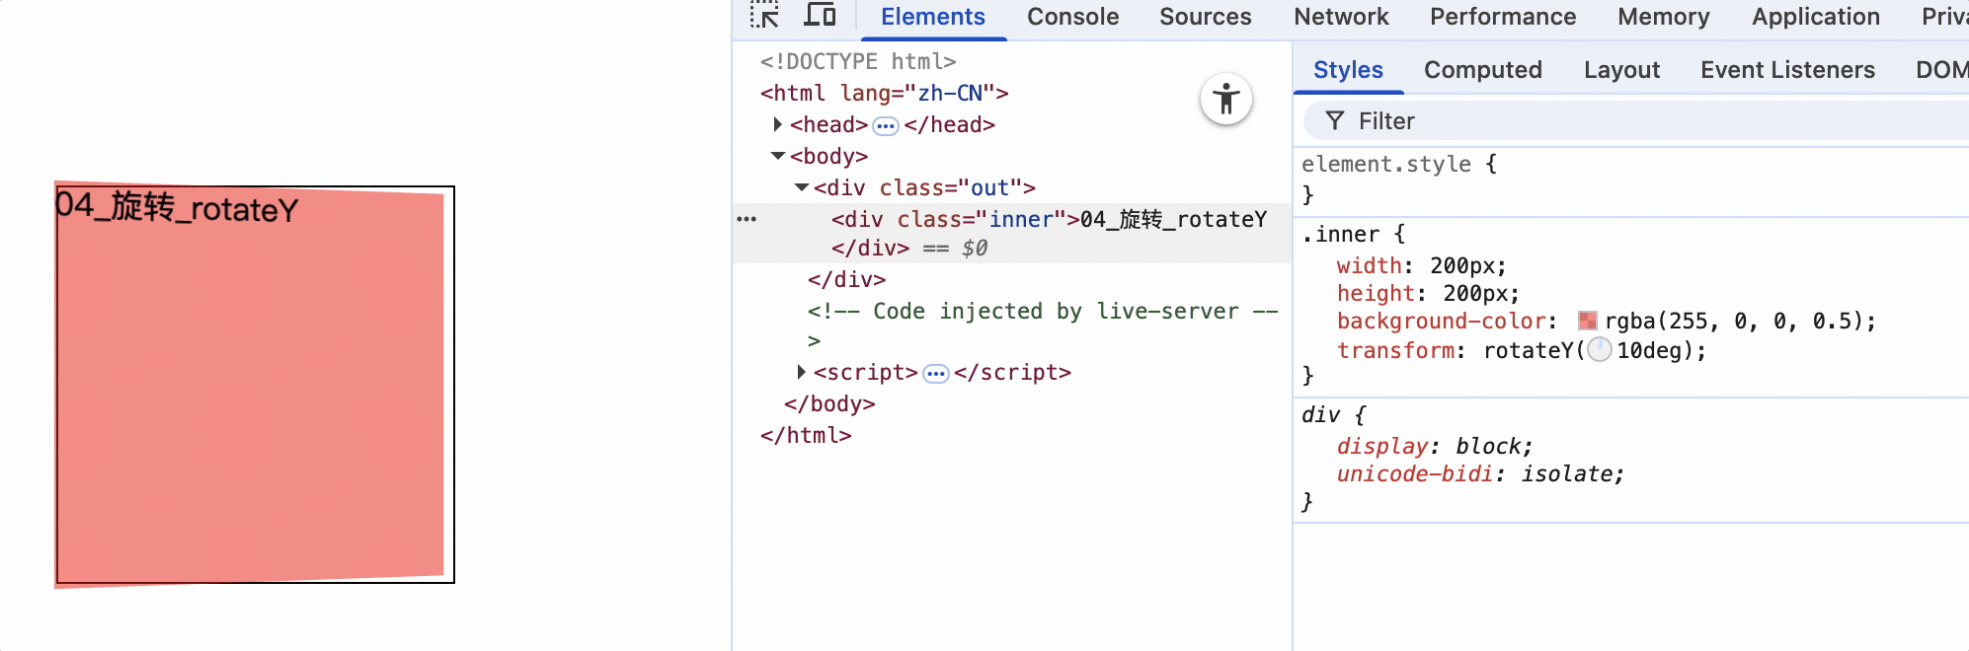Viewport: 1969px width, 651px height.
Task: Switch to the Console tab
Action: [1072, 17]
